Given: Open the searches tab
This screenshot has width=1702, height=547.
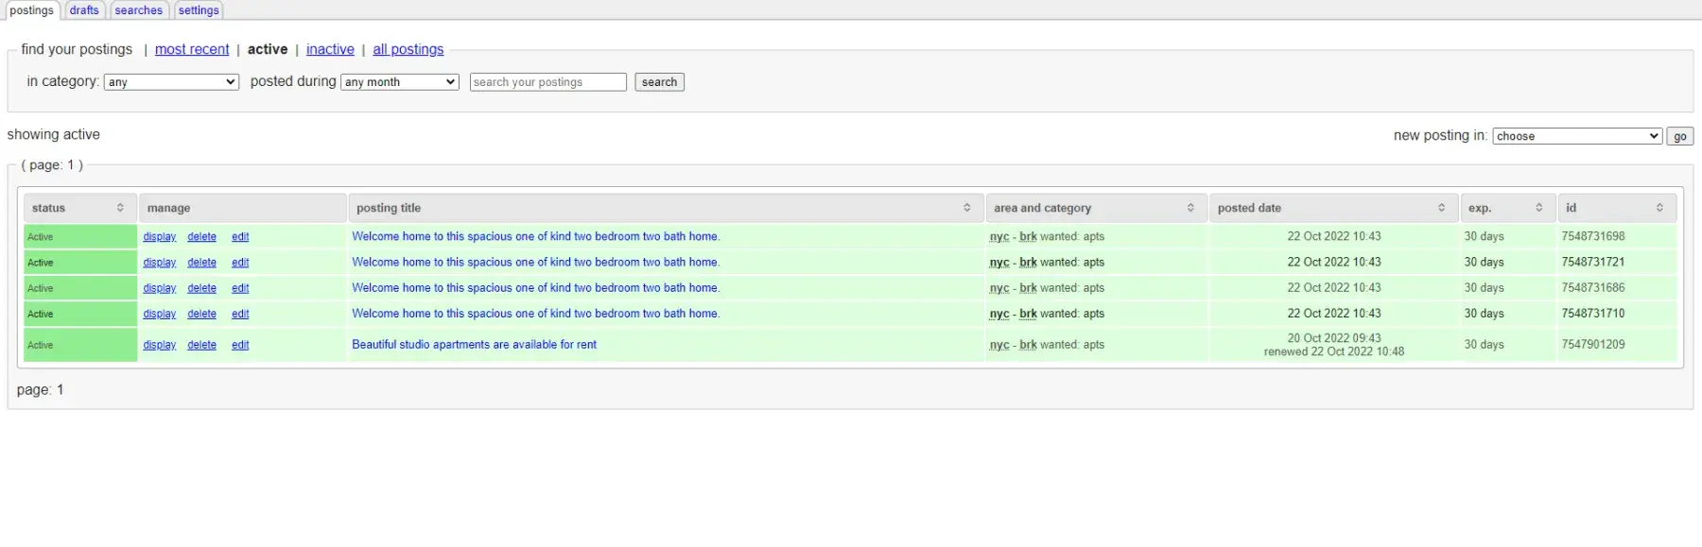Looking at the screenshot, I should [x=139, y=10].
